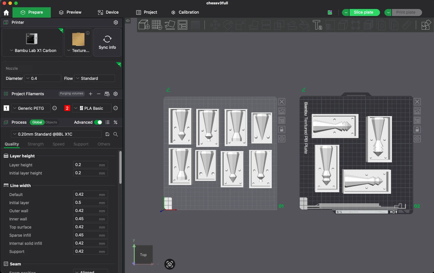Click process settings list icon
The image size is (434, 273).
coord(107,122)
